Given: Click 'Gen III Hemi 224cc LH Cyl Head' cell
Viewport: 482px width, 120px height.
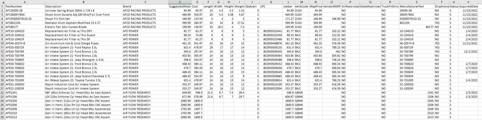Looking at the screenshot, I should (x=83, y=117).
